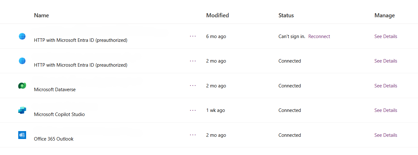Click the Modified column header
Image resolution: width=418 pixels, height=155 pixels.
[x=217, y=15]
